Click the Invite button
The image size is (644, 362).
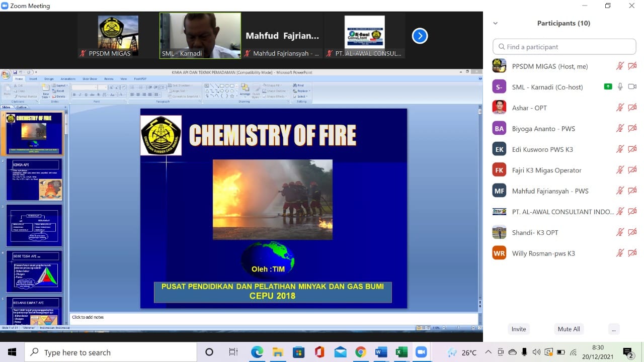coord(519,329)
